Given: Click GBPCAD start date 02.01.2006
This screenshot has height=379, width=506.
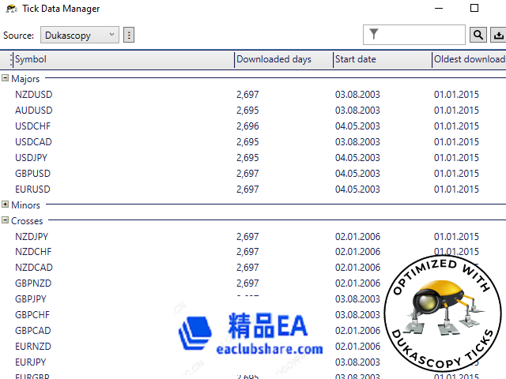Looking at the screenshot, I should click(x=357, y=330).
